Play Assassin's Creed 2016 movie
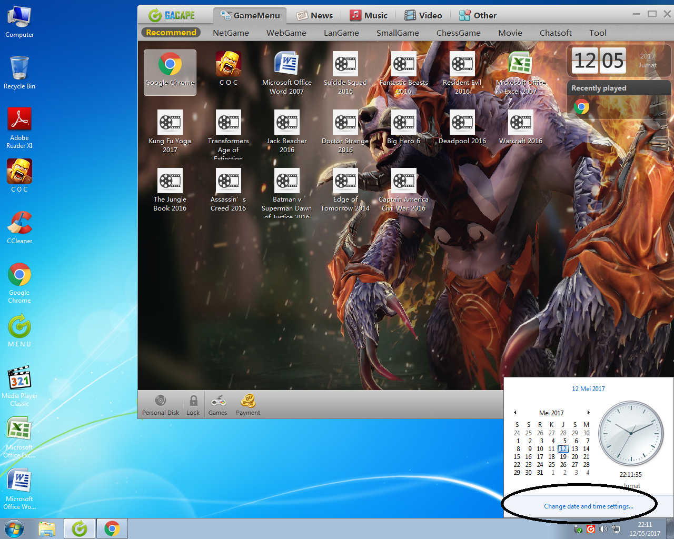The image size is (674, 539). coord(229,190)
